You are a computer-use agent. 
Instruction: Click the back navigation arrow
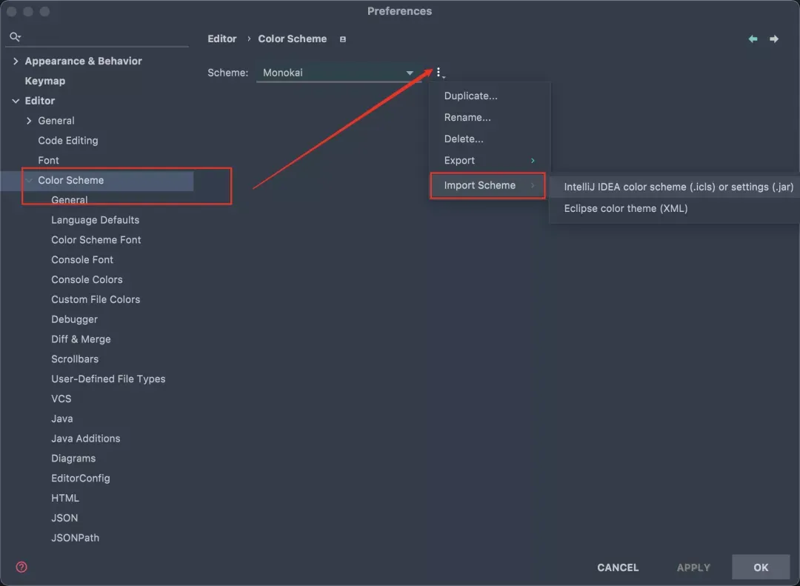pyautogui.click(x=753, y=39)
